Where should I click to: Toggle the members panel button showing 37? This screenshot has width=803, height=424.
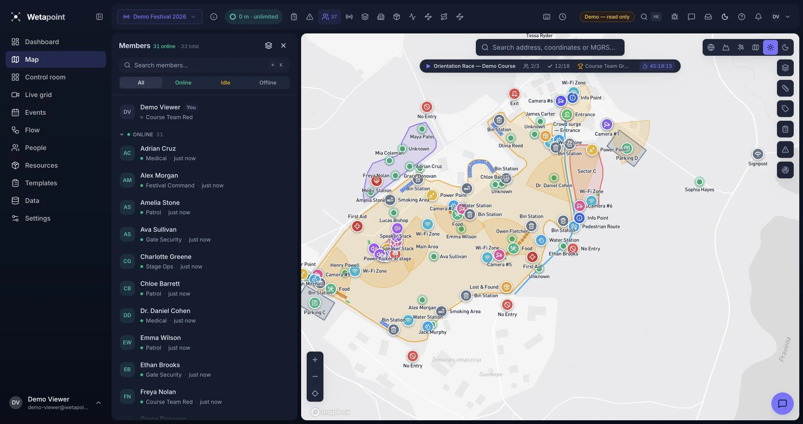click(329, 17)
